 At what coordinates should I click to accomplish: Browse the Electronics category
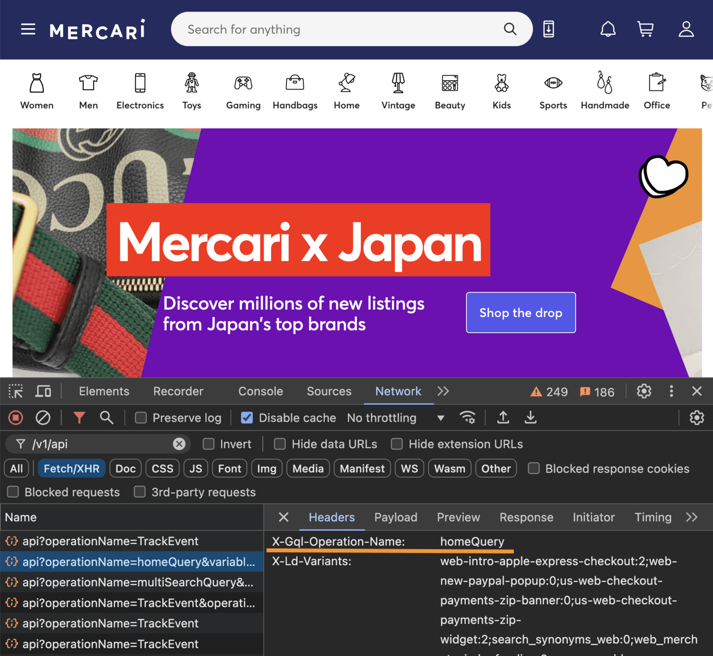click(x=140, y=91)
